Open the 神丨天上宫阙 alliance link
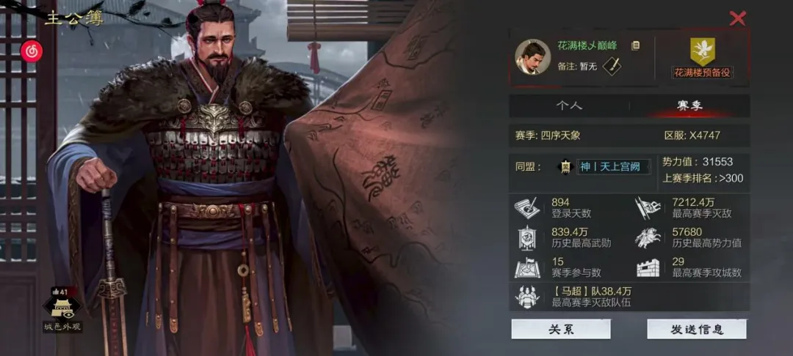This screenshot has width=793, height=356. (613, 167)
